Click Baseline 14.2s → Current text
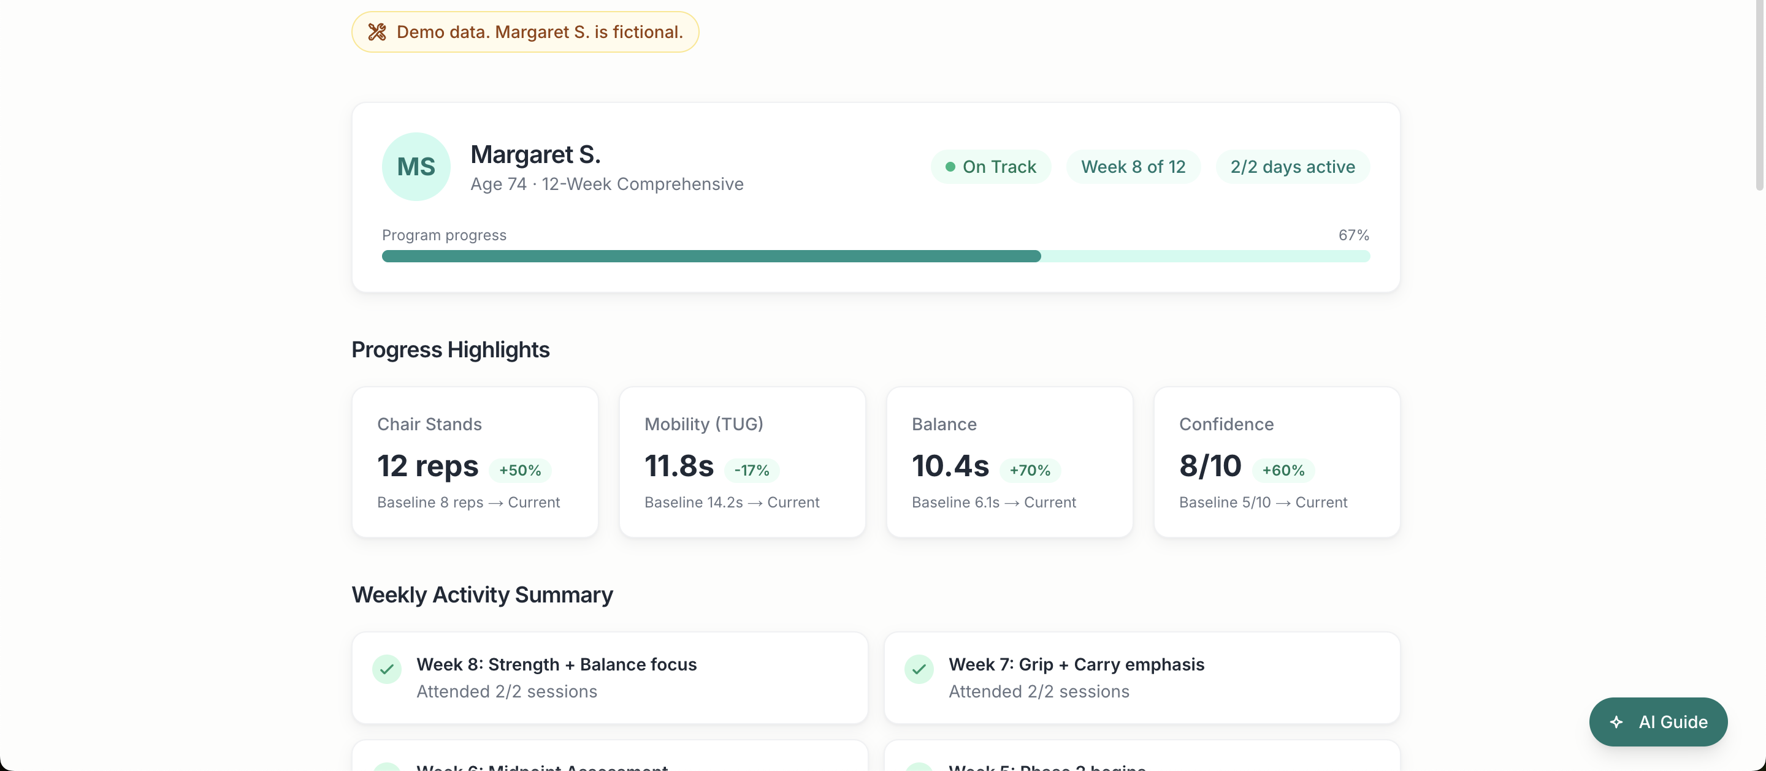 coord(732,503)
